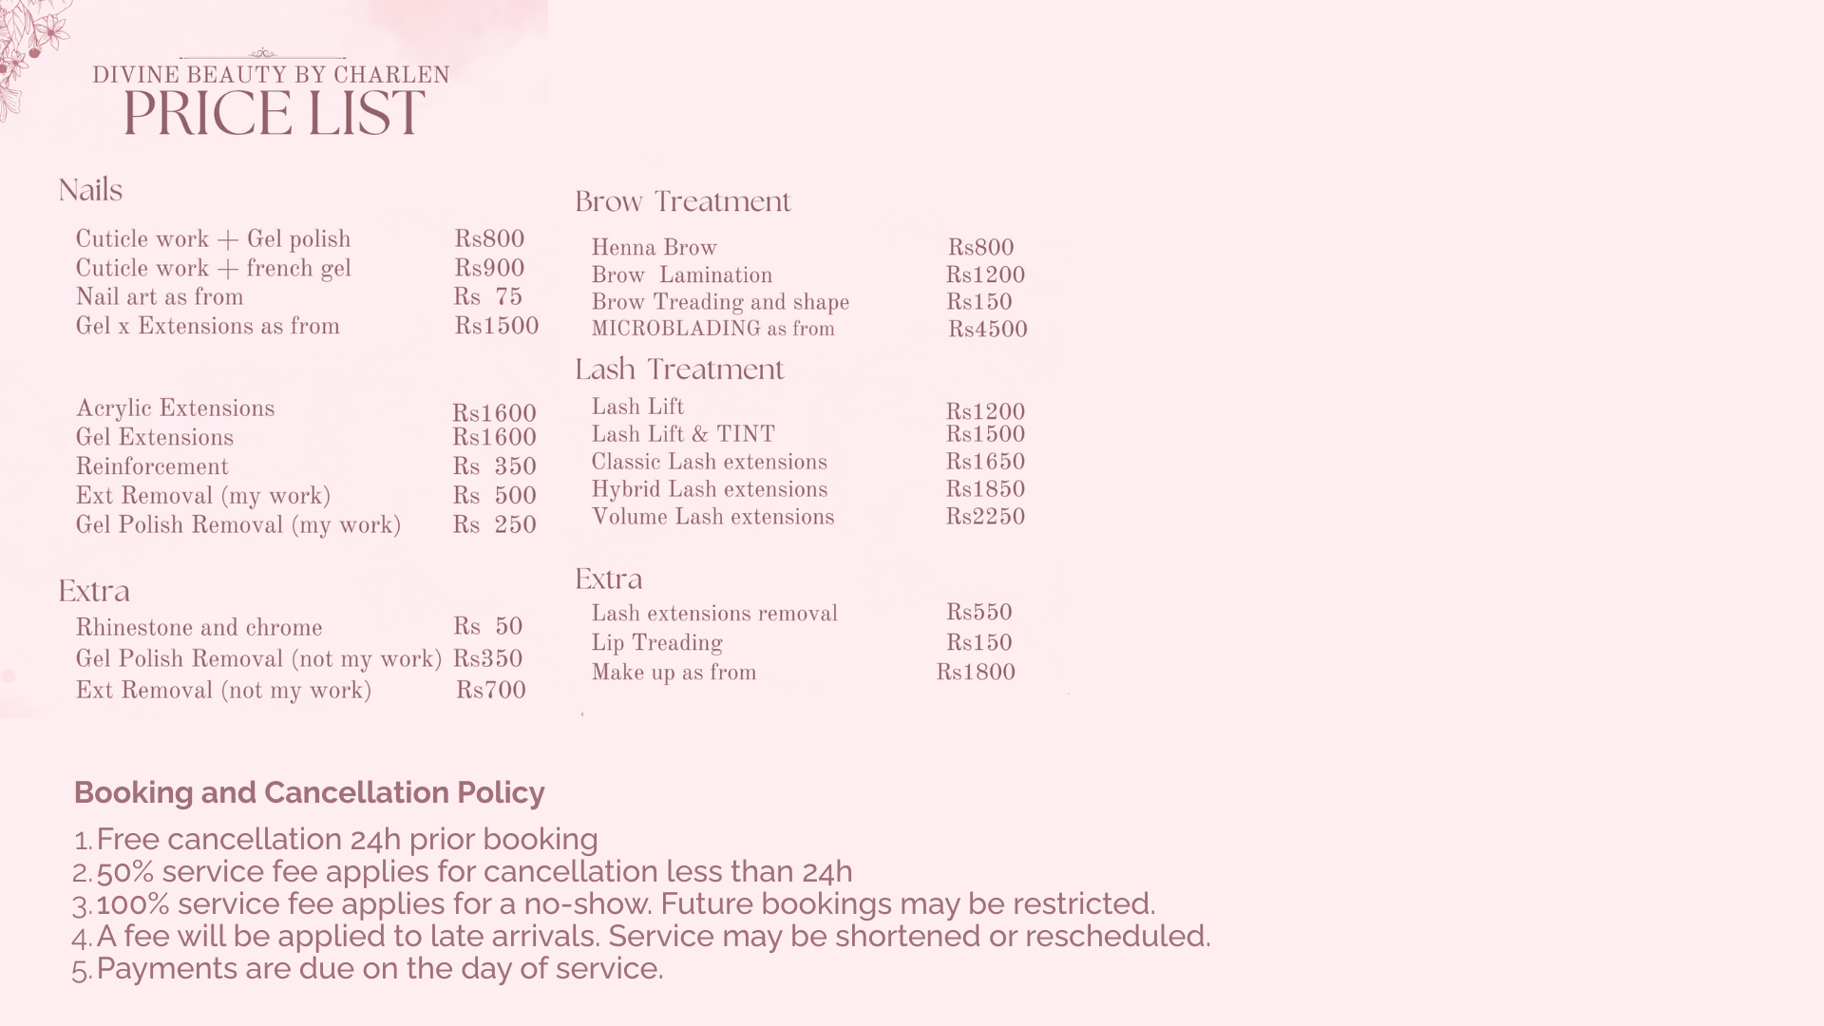Click the Rhinestone and chrome item

199,628
